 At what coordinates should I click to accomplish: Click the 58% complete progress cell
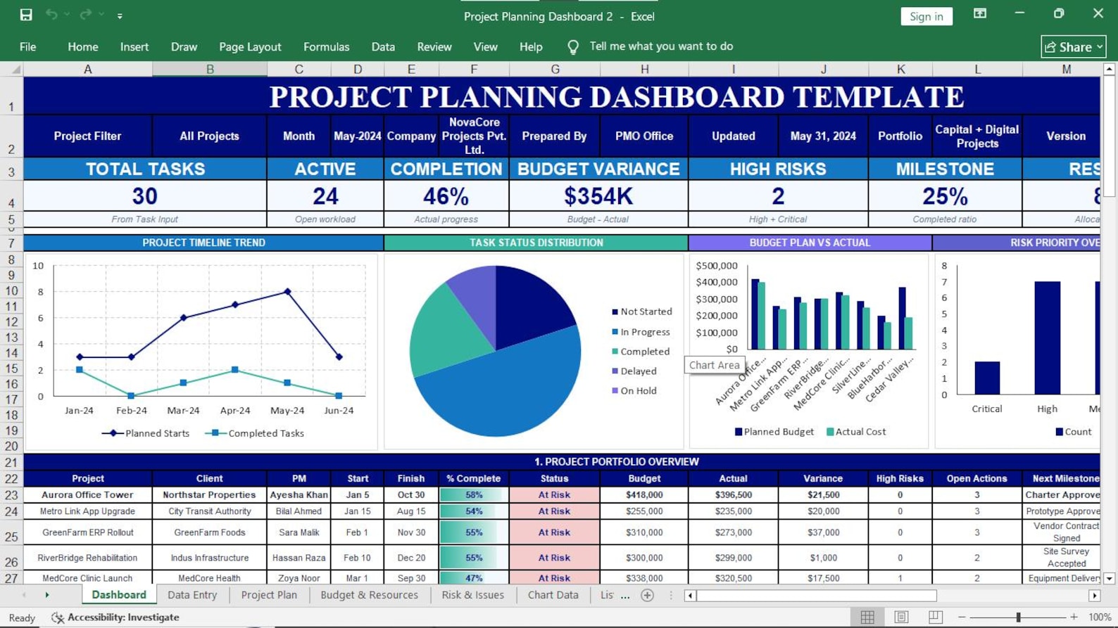point(474,494)
